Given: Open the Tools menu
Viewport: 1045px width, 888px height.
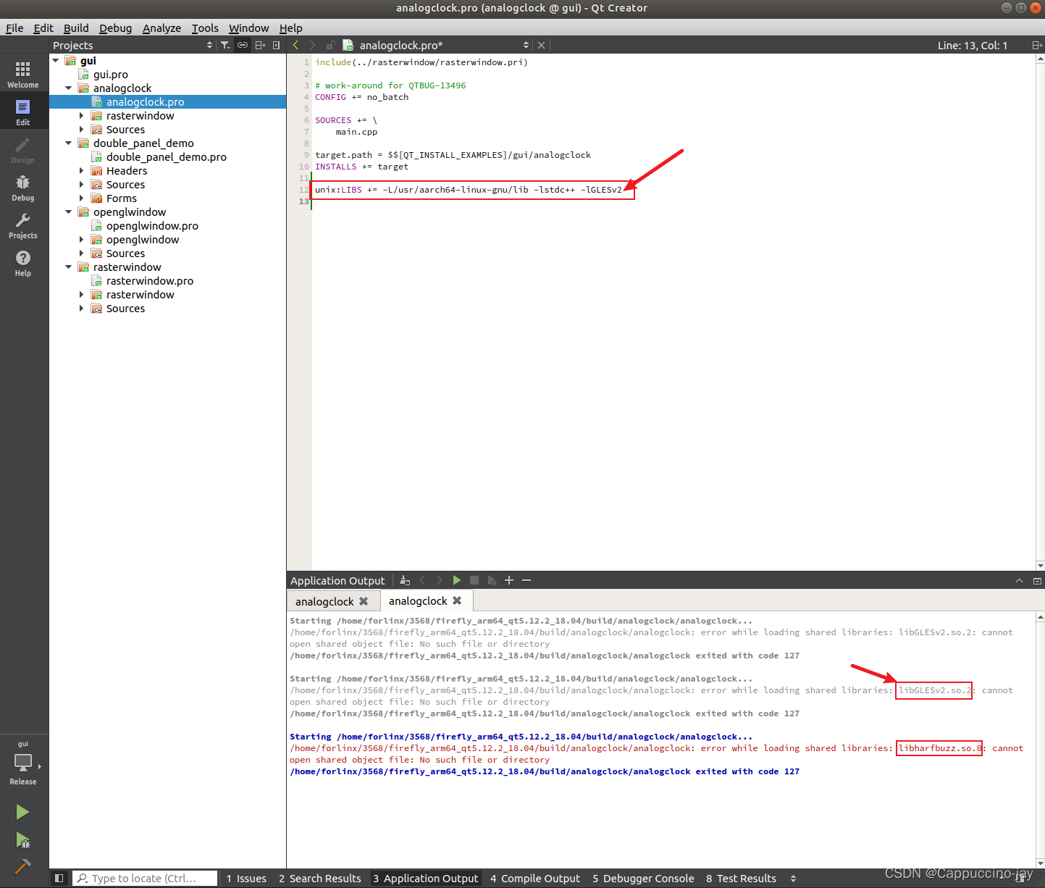Looking at the screenshot, I should pyautogui.click(x=205, y=28).
